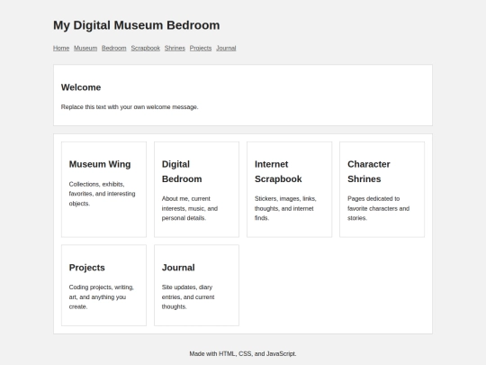486x365 pixels.
Task: Go to the Journal nav link
Action: click(x=226, y=48)
